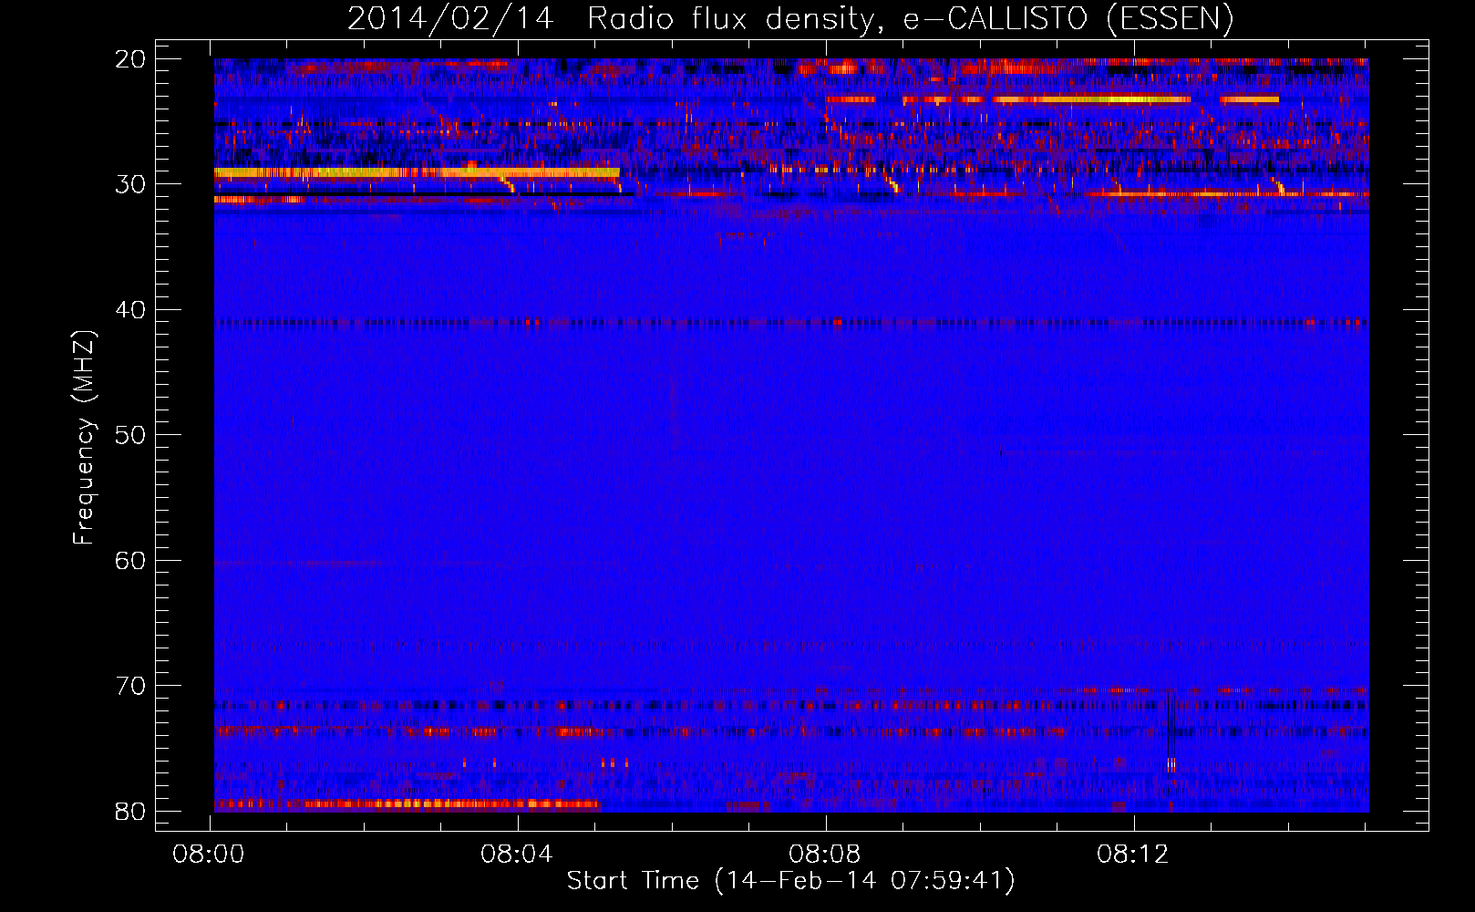This screenshot has height=912, width=1475.
Task: Click the time tick label "08:12"
Action: coord(1133,855)
